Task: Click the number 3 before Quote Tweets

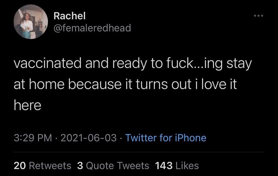Action: click(x=79, y=166)
